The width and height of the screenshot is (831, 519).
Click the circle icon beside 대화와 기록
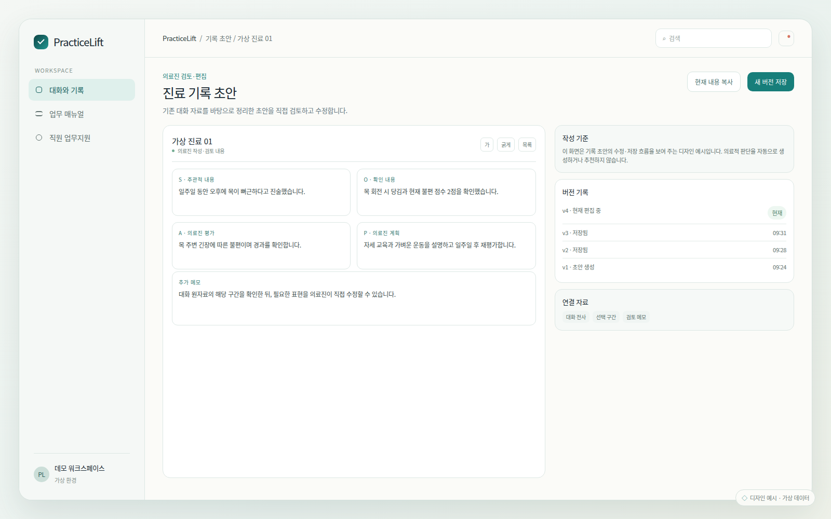[x=39, y=90]
